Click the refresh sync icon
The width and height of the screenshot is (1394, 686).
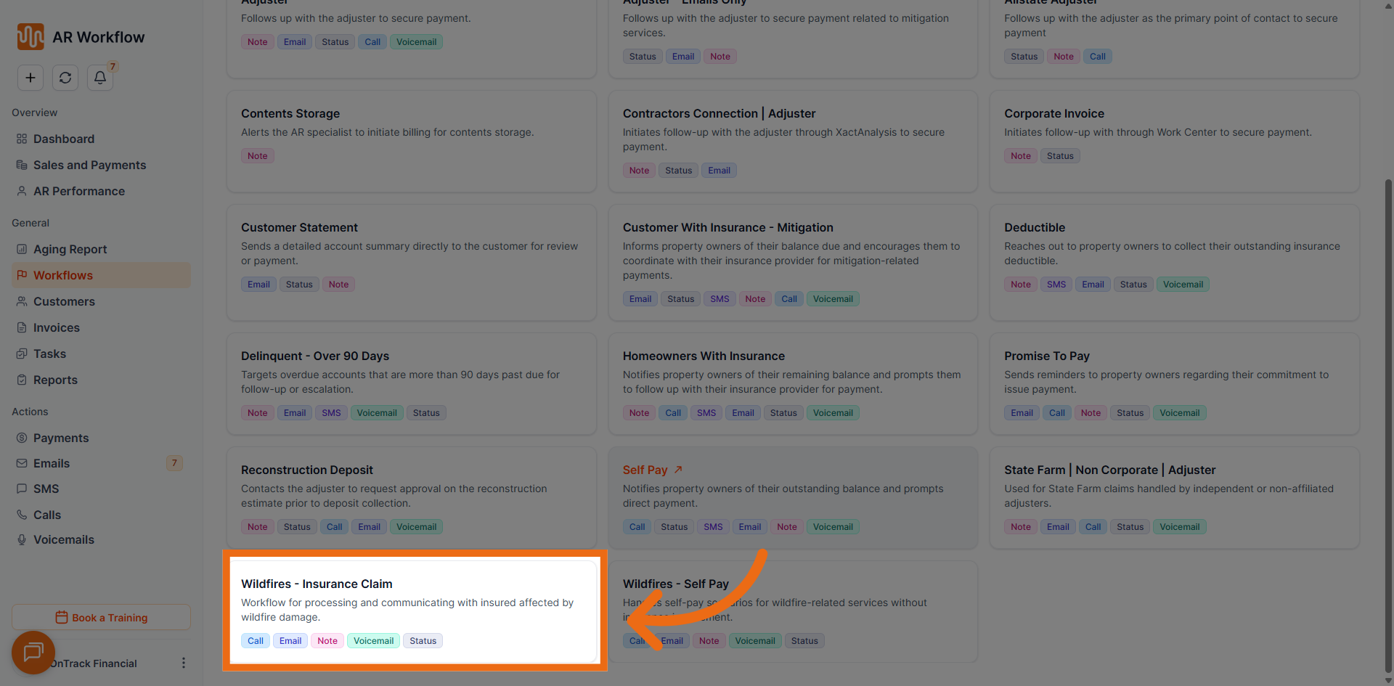65,78
